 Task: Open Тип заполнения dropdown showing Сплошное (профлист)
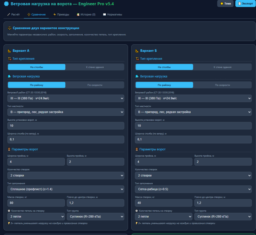(66, 189)
